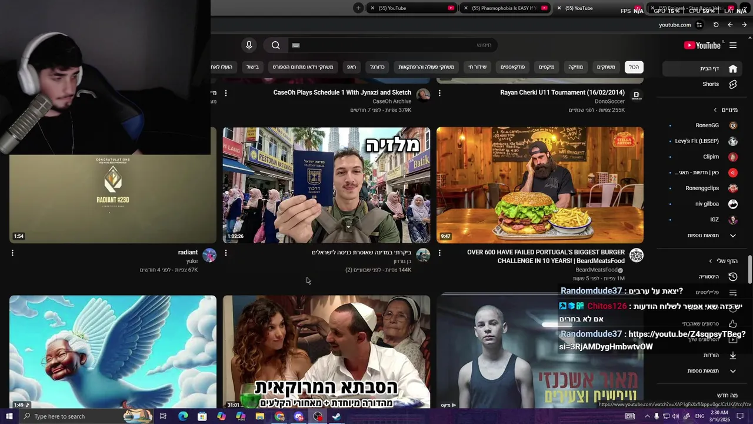The height and width of the screenshot is (424, 753).
Task: Open three-dot menu beside CaseOh Schedule 1 title
Action: point(226,93)
